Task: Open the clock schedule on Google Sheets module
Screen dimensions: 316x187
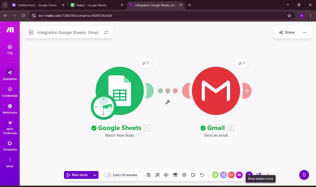Action: tap(104, 107)
